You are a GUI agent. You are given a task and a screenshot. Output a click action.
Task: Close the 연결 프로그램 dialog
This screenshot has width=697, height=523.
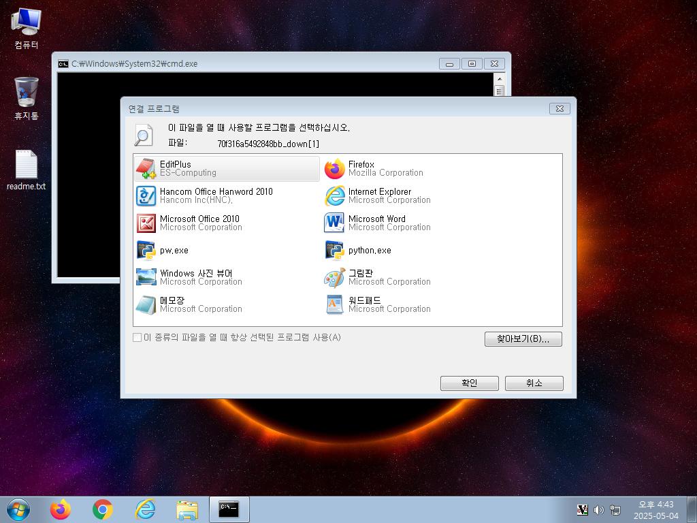(x=560, y=108)
